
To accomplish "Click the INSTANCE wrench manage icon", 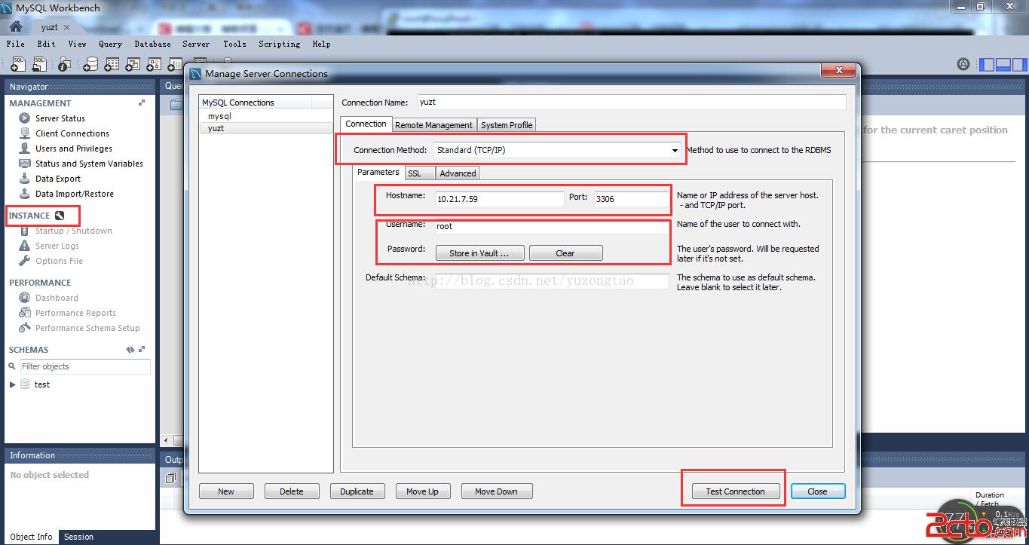I will (x=60, y=216).
